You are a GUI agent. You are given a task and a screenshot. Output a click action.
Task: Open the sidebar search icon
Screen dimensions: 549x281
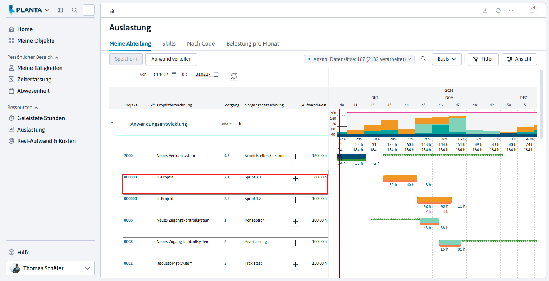click(75, 10)
